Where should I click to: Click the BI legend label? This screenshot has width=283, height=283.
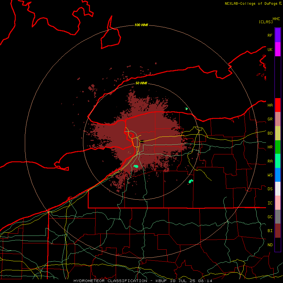270,231
